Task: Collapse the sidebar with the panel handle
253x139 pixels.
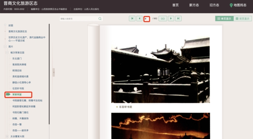Action: [54, 72]
